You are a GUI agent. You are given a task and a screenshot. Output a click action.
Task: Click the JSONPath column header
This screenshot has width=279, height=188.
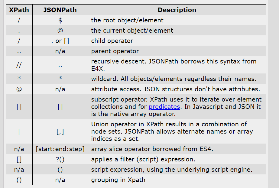click(60, 10)
